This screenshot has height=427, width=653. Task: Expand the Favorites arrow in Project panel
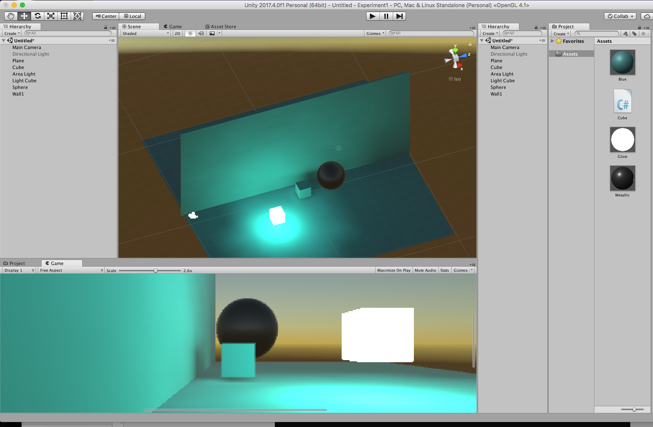pos(553,41)
